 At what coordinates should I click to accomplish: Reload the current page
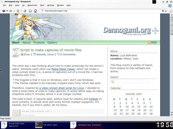pyautogui.click(x=25, y=11)
